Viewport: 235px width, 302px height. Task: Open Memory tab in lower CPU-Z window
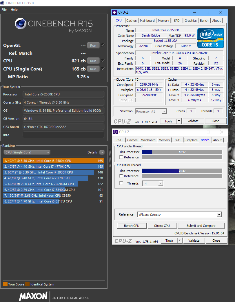[x=164, y=140]
